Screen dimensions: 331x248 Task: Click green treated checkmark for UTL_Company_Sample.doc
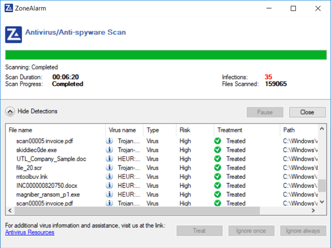(218, 159)
